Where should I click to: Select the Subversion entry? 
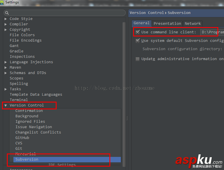click(x=67, y=159)
